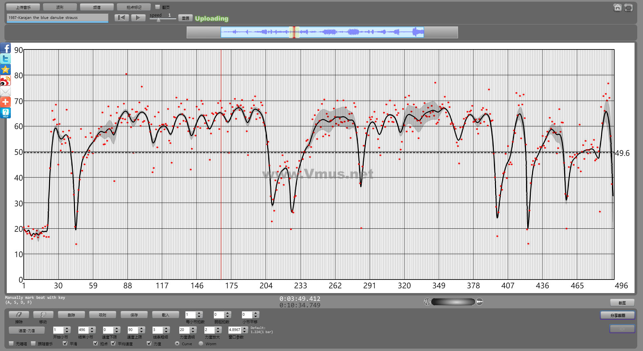Click the Weibo share icon
This screenshot has width=643, height=351.
tap(5, 81)
